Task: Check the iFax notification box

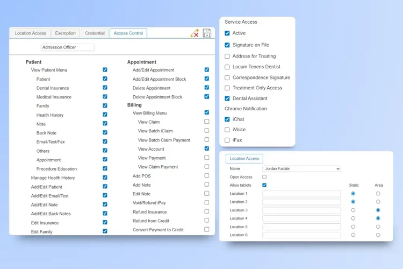Action: (227, 140)
